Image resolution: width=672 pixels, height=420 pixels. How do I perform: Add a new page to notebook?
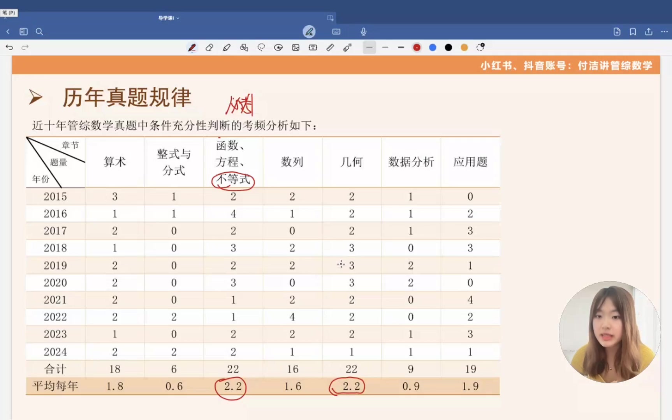(617, 31)
